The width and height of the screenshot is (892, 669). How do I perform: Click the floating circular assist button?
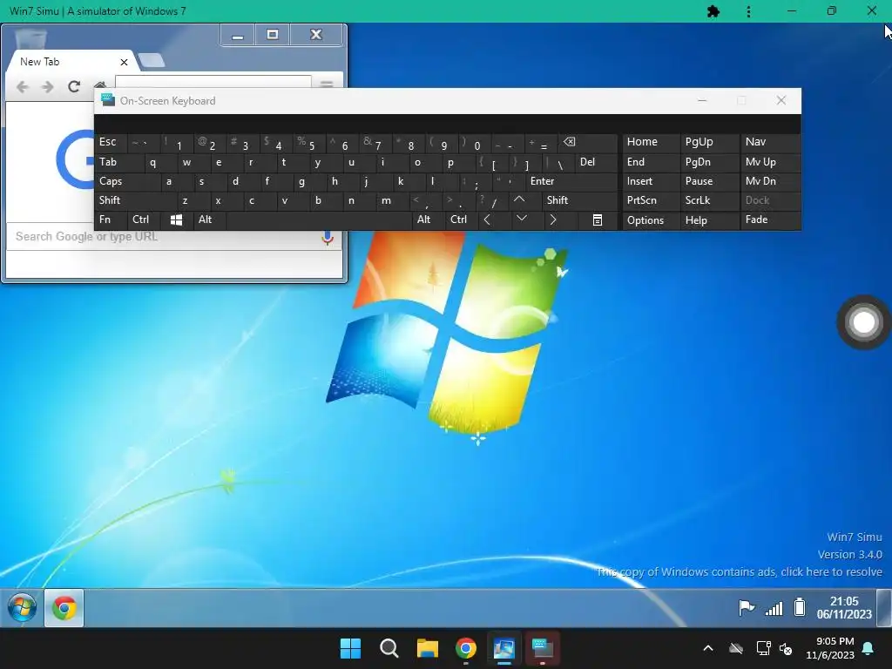(864, 322)
